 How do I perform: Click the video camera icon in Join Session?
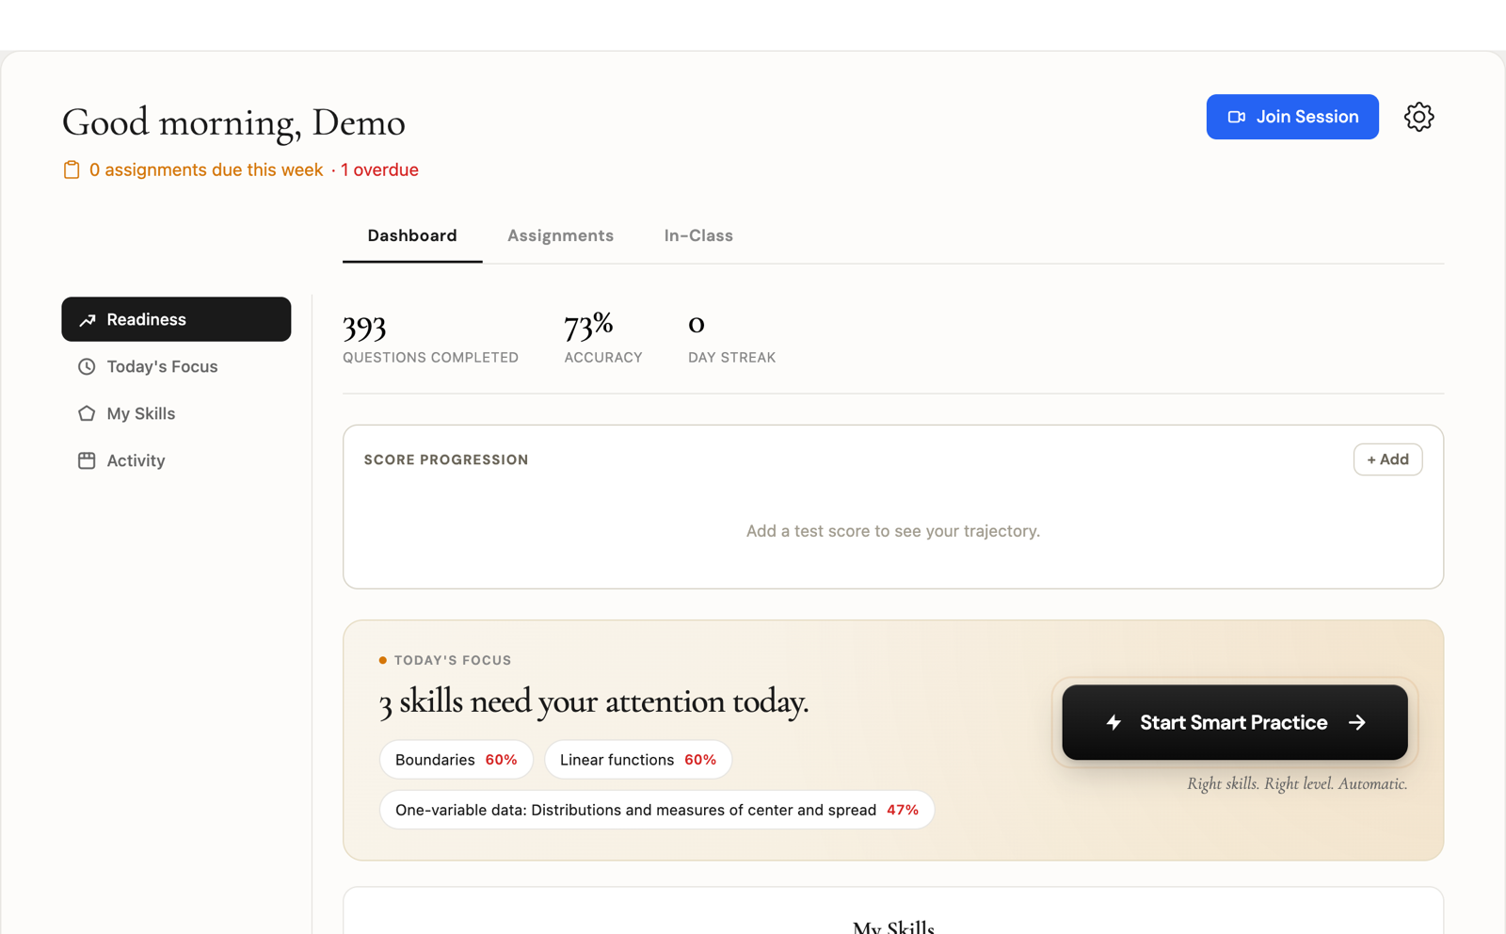pos(1237,117)
